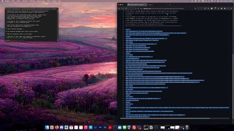Launch Photoshop from the Dock
Image resolution: width=234 pixels, height=131 pixels.
(x=105, y=127)
